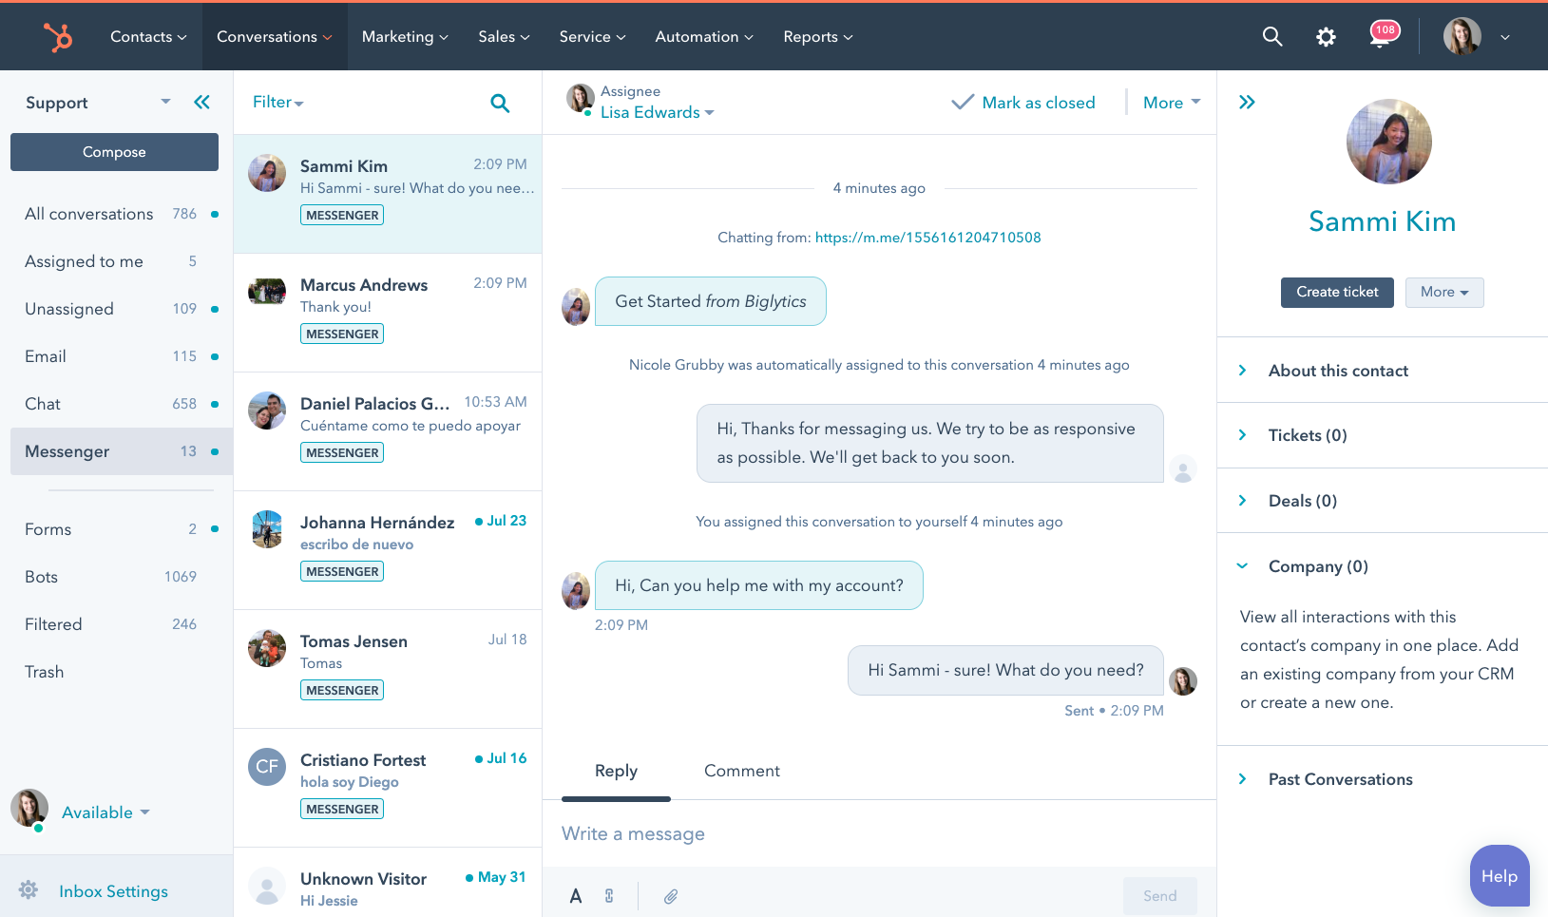Toggle the Available status selector
This screenshot has width=1548, height=917.
pos(105,812)
